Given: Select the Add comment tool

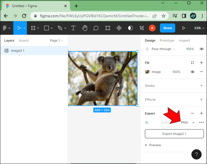Looking at the screenshot, I should (x=96, y=28).
